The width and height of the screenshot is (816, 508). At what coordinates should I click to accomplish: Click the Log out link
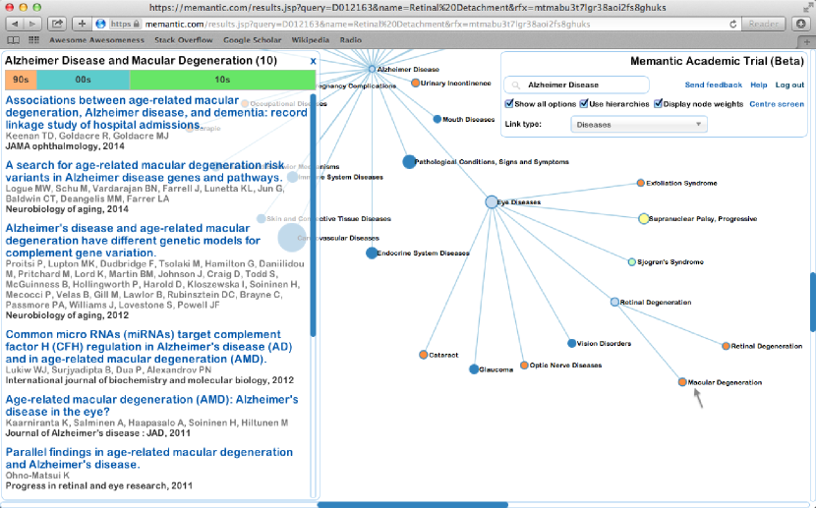[789, 85]
